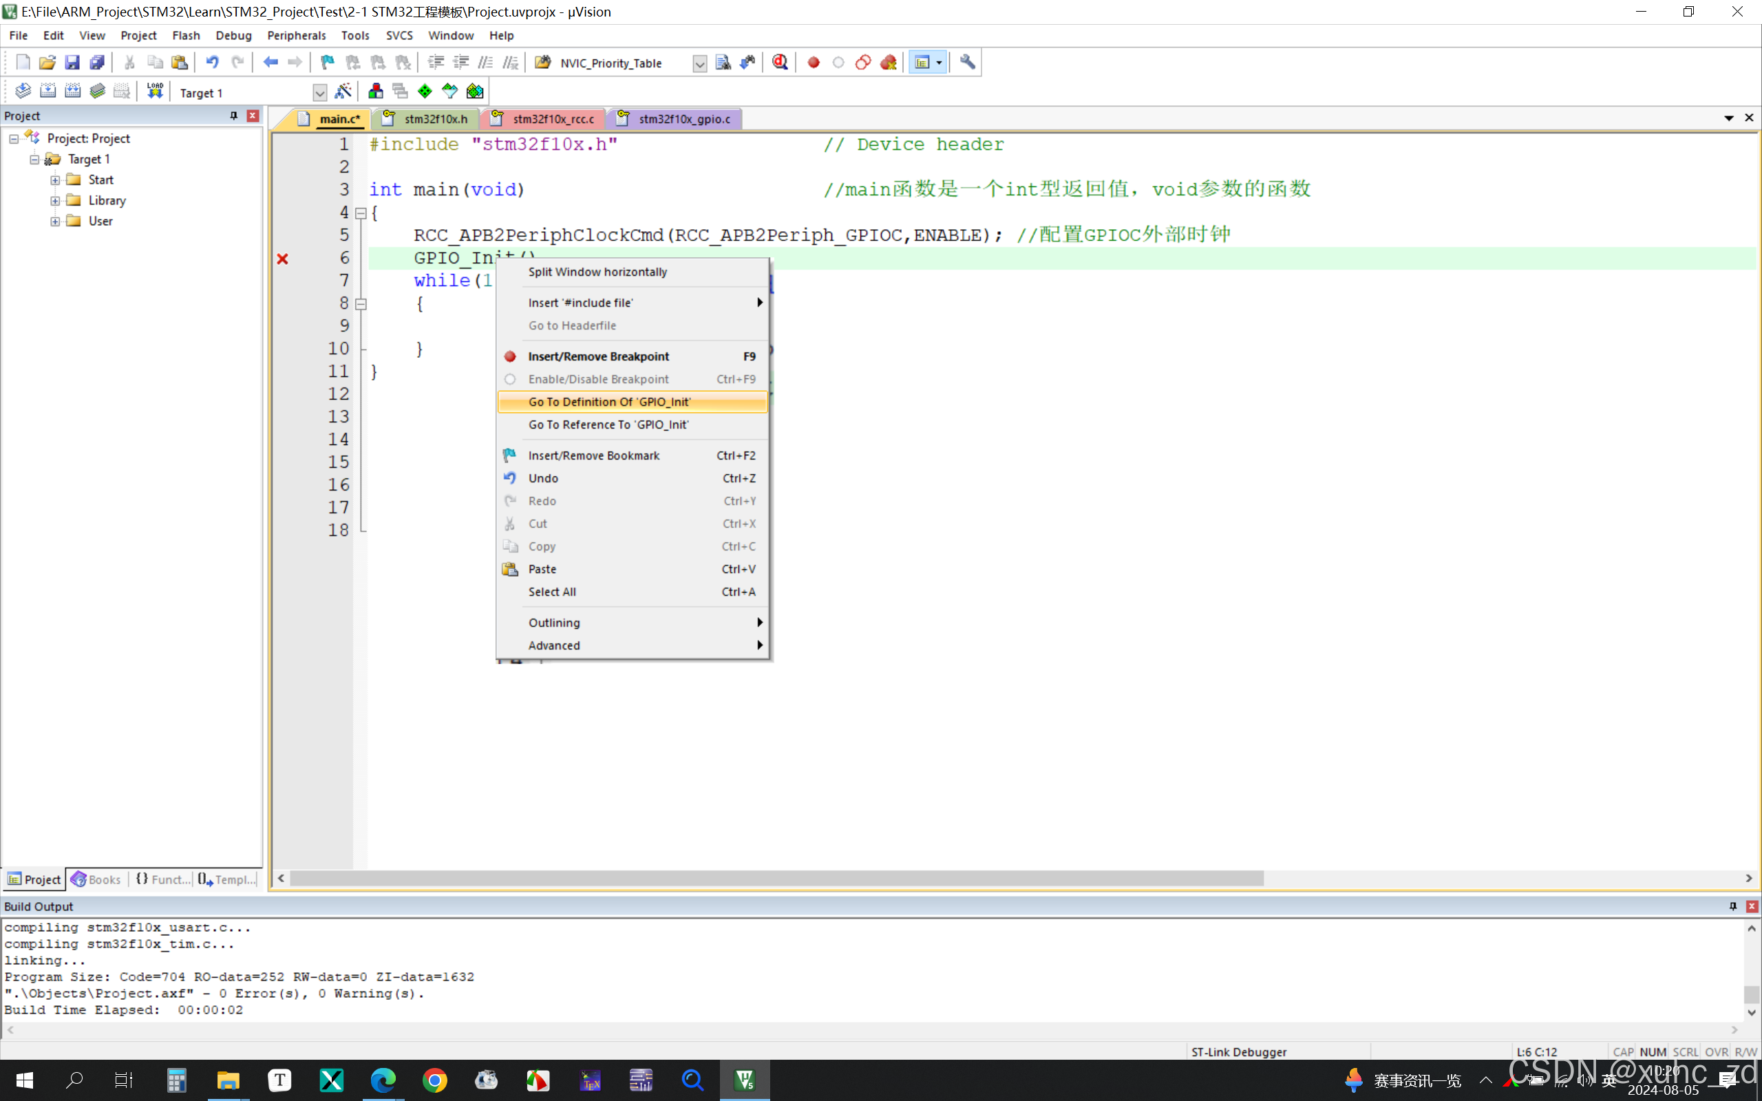Open Manage Project Items icon
Screen dimensions: 1762x1101
pyautogui.click(x=375, y=91)
